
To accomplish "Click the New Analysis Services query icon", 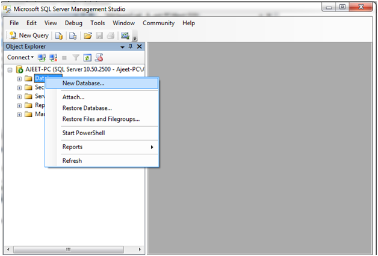I will pyautogui.click(x=73, y=35).
